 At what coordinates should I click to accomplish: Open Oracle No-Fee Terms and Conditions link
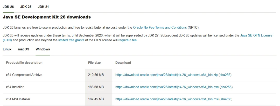click(160, 27)
